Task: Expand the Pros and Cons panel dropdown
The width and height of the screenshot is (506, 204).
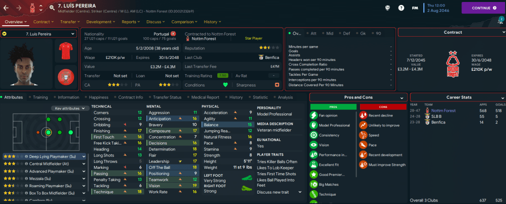Action: pyautogui.click(x=402, y=97)
